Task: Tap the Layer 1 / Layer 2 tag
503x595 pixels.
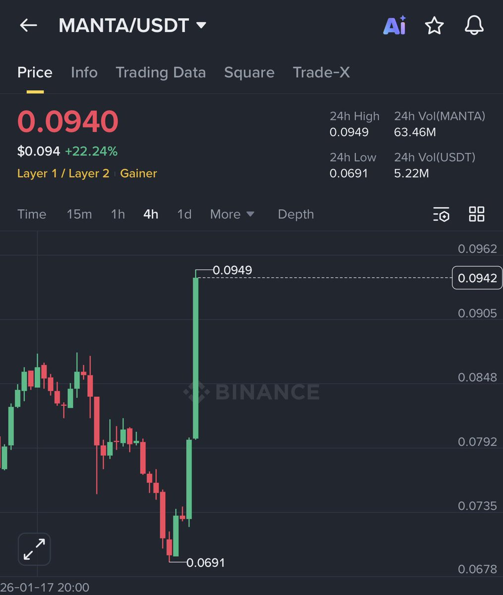Action: pyautogui.click(x=63, y=174)
